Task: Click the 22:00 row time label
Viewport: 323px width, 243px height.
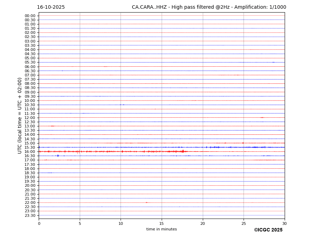Action: (30, 202)
